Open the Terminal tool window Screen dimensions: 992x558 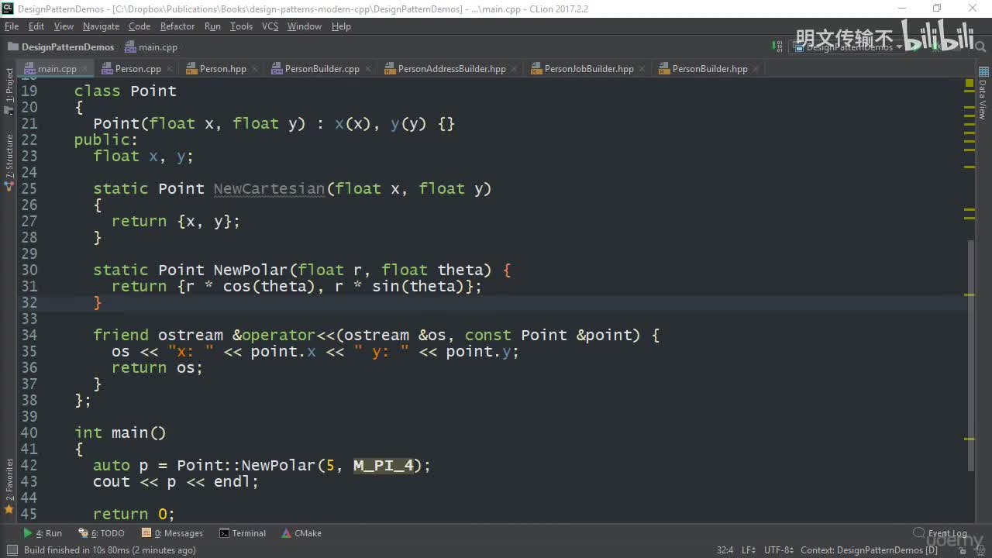(243, 533)
